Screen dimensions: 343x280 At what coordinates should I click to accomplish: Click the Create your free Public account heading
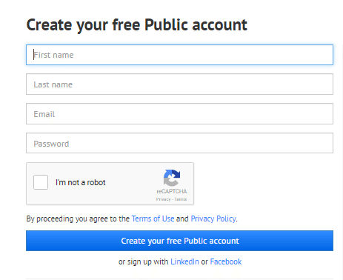(x=136, y=25)
